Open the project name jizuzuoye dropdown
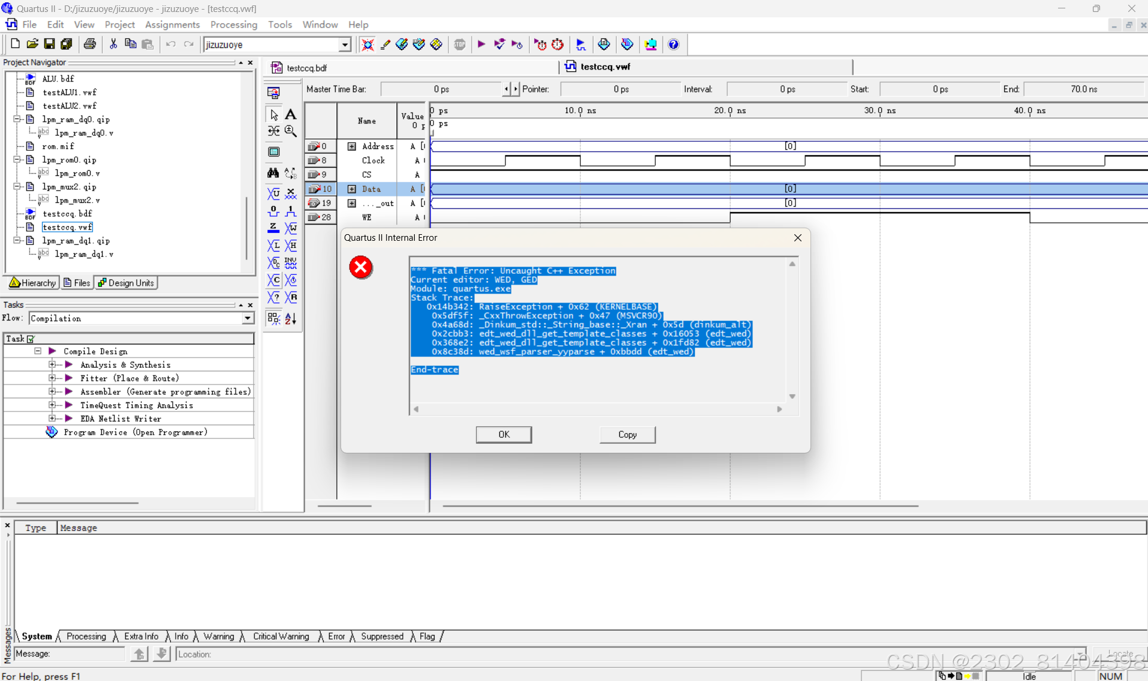 click(345, 45)
